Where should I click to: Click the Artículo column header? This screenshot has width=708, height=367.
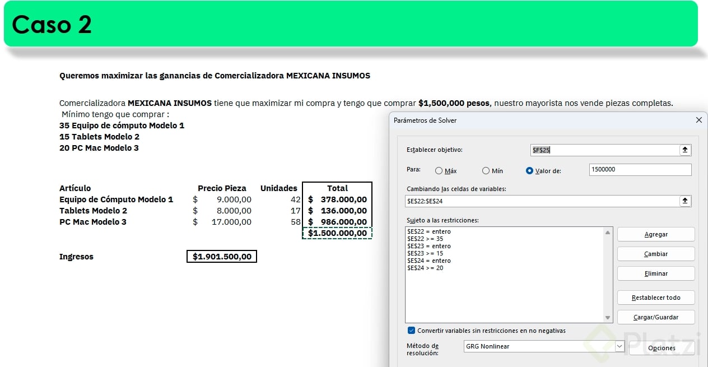pyautogui.click(x=75, y=188)
